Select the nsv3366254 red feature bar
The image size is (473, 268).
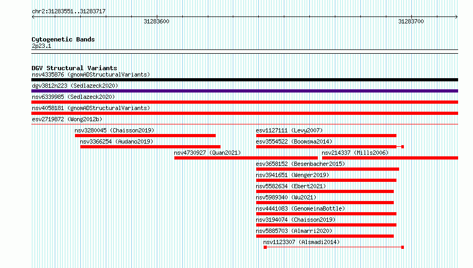[150, 147]
